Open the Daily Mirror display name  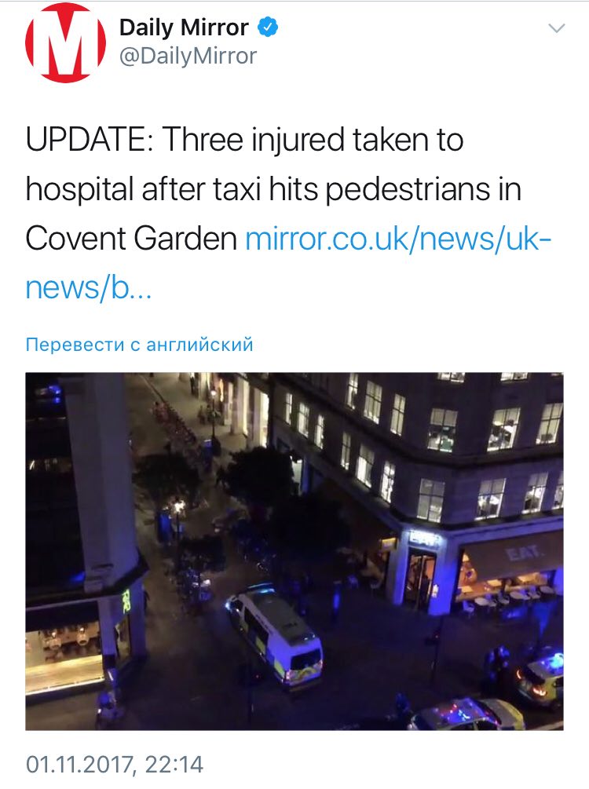click(x=185, y=27)
